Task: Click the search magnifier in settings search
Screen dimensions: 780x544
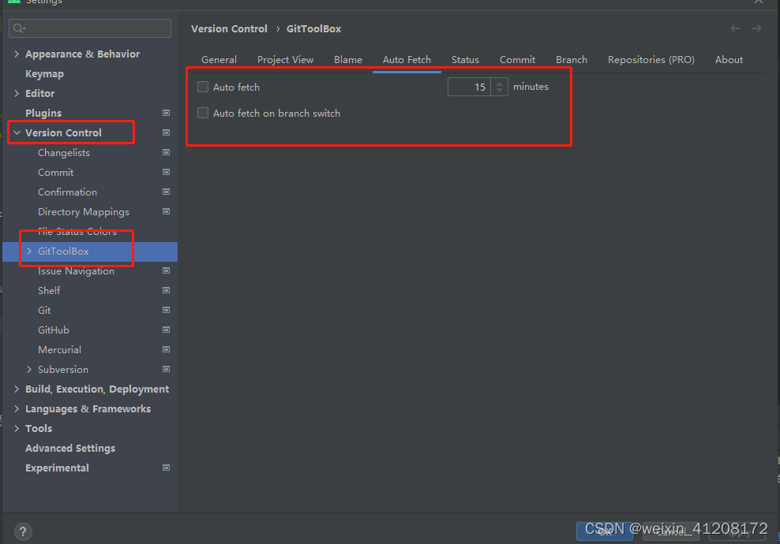Action: [17, 28]
